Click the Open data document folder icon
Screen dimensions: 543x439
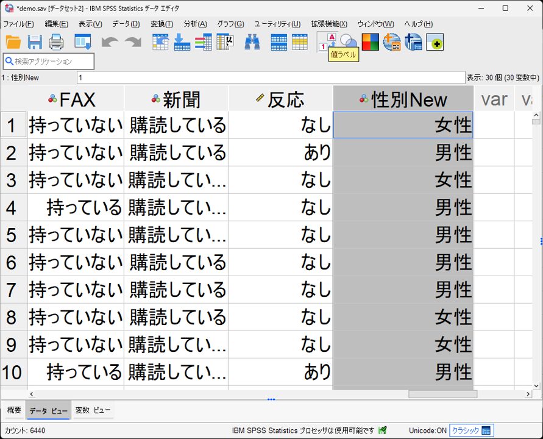13,42
